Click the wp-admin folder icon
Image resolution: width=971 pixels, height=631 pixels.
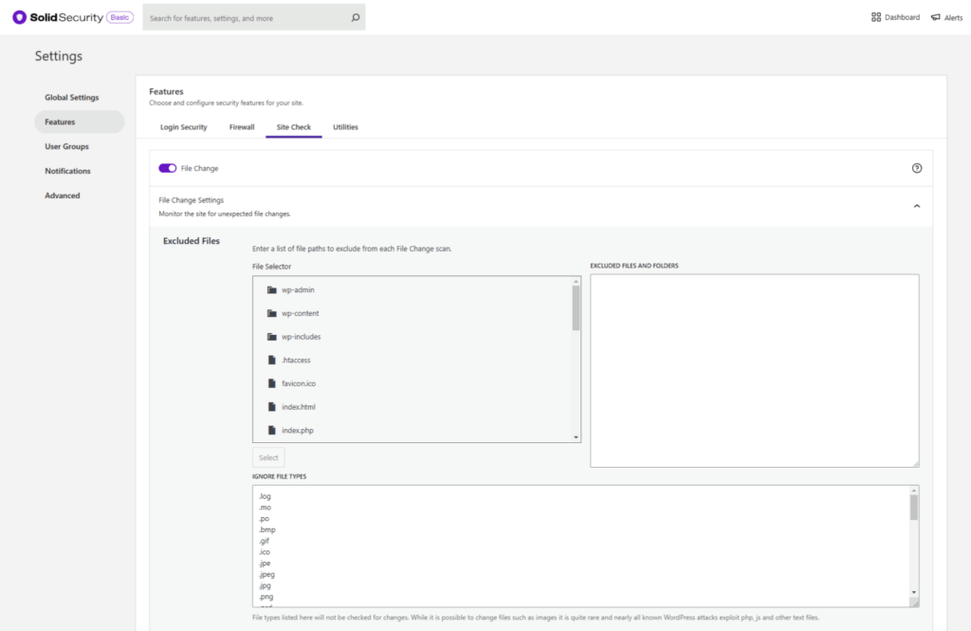coord(272,289)
